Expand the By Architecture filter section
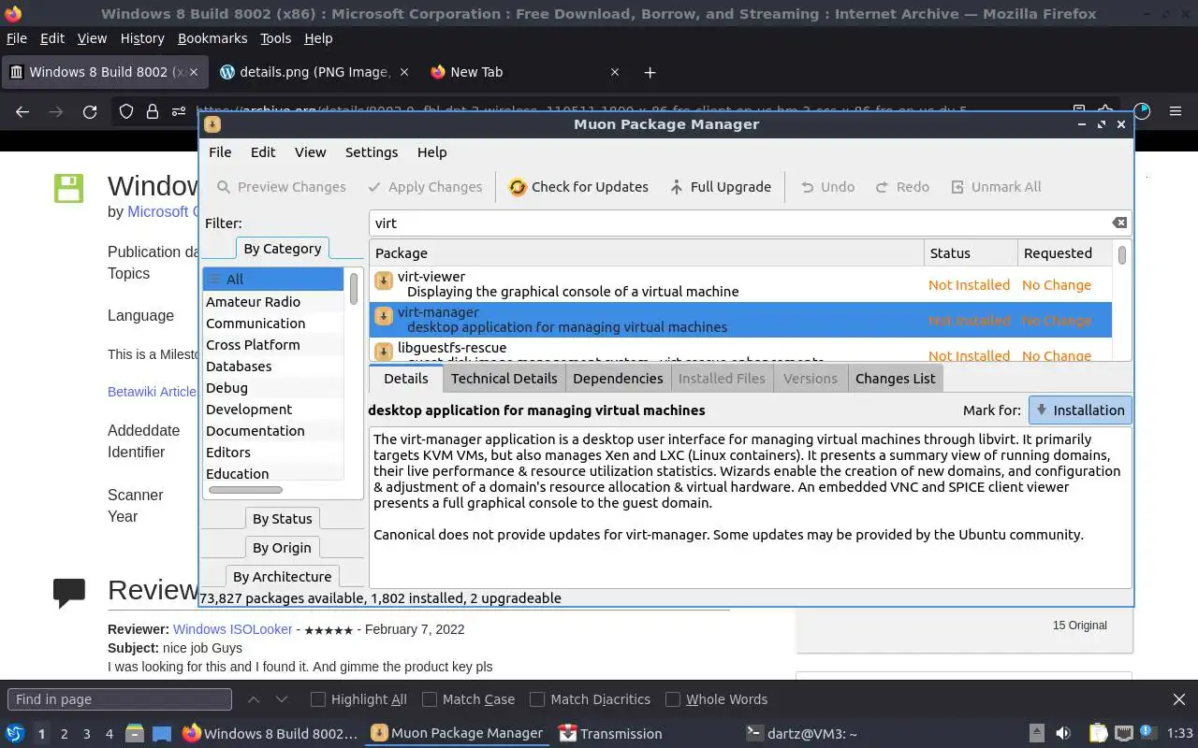 (282, 577)
